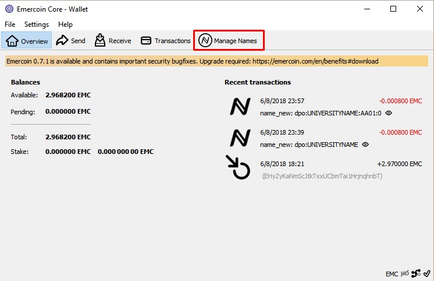This screenshot has width=434, height=281.
Task: Click the sync checkmark icon in the status bar
Action: (x=427, y=273)
